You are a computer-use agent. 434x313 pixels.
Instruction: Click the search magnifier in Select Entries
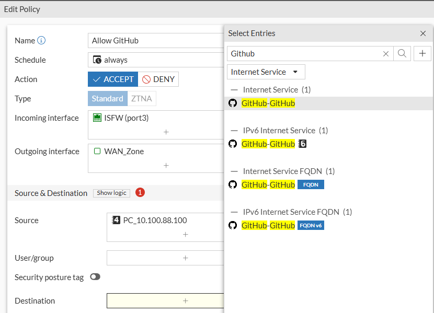pos(401,53)
